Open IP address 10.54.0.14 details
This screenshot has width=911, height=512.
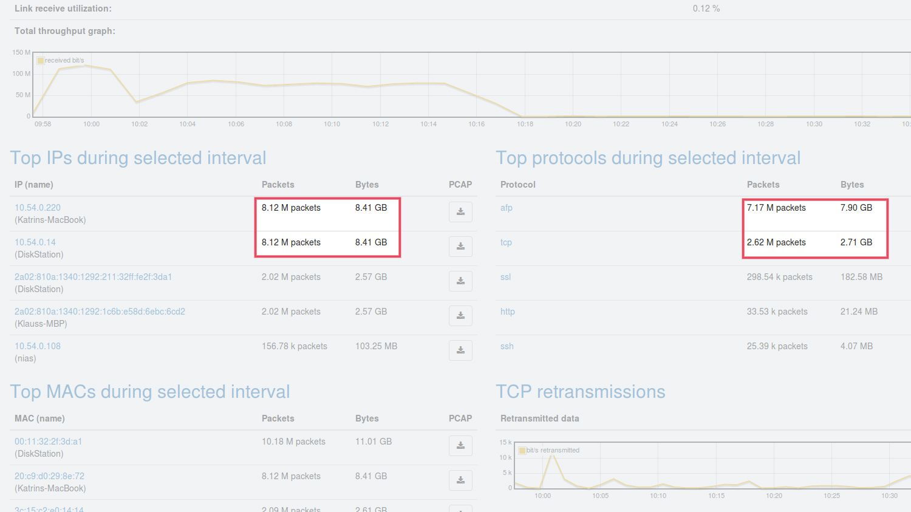pyautogui.click(x=35, y=242)
